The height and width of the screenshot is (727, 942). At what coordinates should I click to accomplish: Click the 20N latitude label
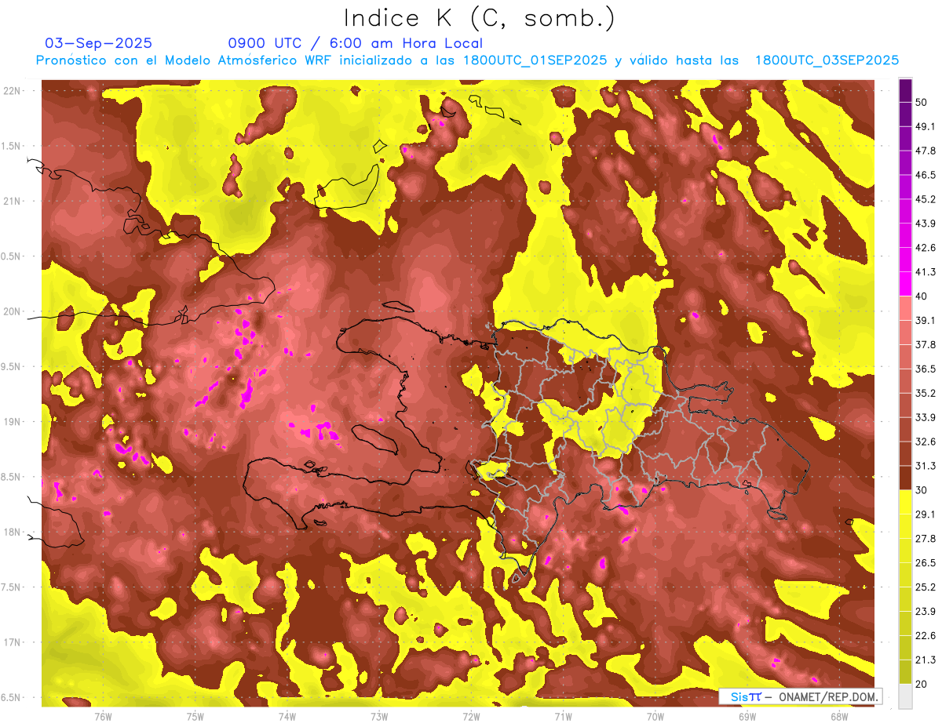(13, 312)
